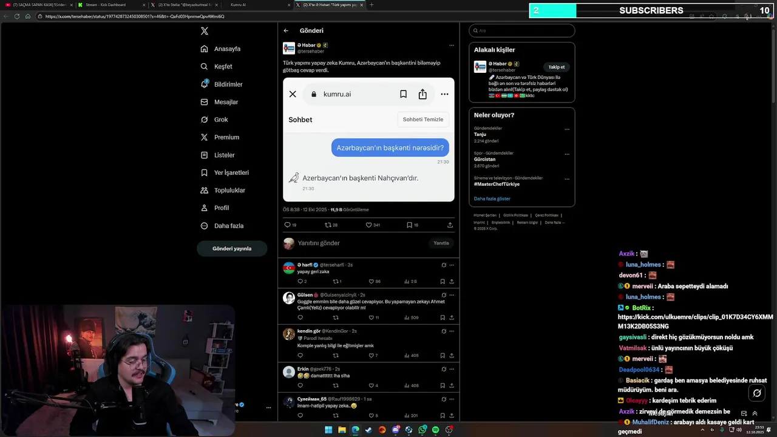
Task: Open Anasayfa (Home) in X sidebar
Action: coord(221,49)
